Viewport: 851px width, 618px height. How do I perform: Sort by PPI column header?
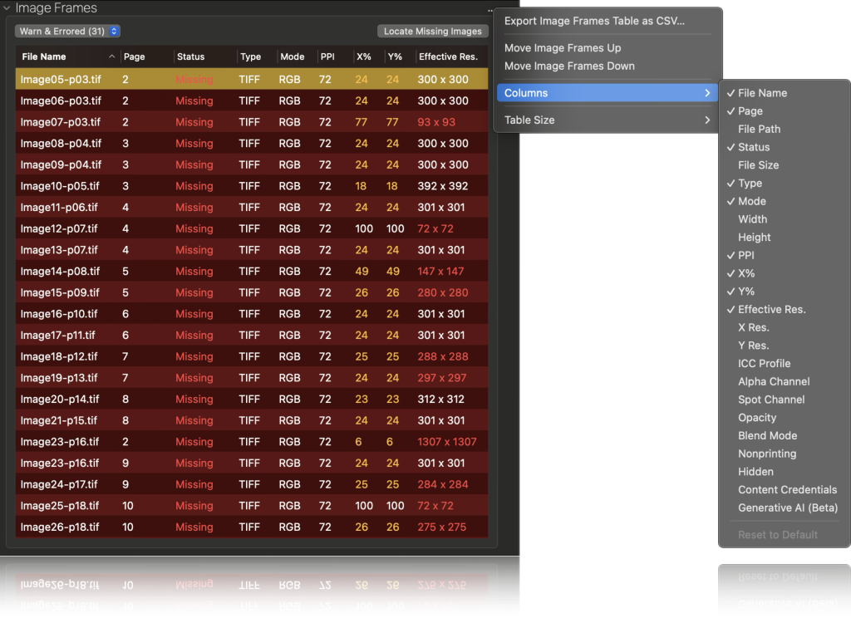click(x=327, y=56)
